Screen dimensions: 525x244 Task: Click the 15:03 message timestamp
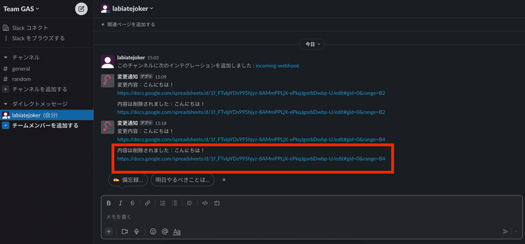point(153,58)
